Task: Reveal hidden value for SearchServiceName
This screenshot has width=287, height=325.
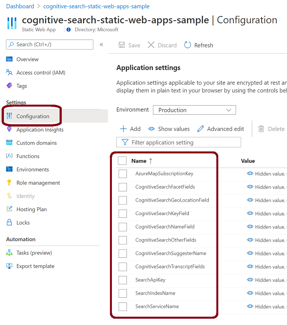Action: point(250,306)
